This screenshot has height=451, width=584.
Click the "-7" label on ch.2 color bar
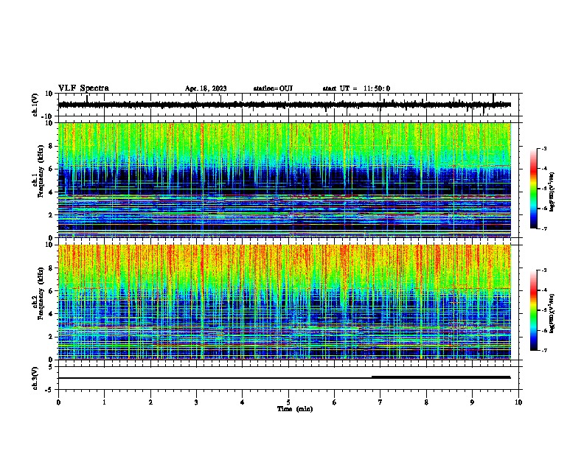pyautogui.click(x=543, y=350)
